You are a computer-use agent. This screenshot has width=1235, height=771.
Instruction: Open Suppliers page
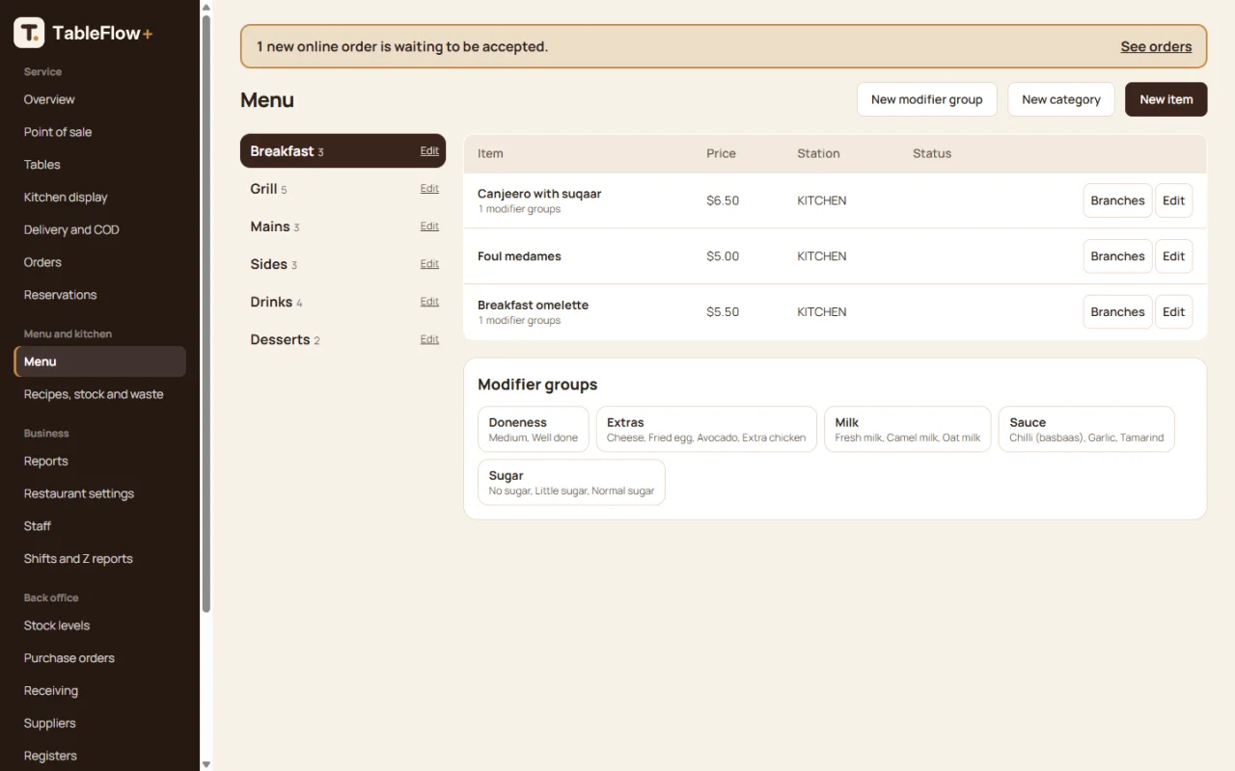(99, 724)
